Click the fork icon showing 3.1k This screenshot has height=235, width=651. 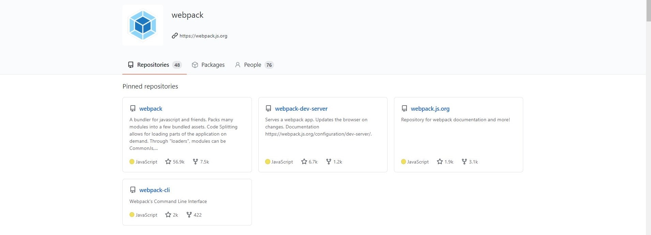point(464,162)
